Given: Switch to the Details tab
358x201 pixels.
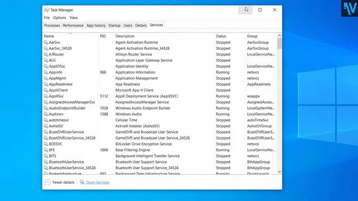Looking at the screenshot, I should (x=141, y=25).
